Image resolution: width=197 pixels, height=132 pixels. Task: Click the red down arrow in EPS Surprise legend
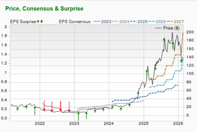point(42,22)
